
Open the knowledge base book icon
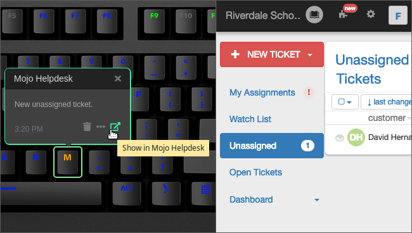[x=314, y=15]
